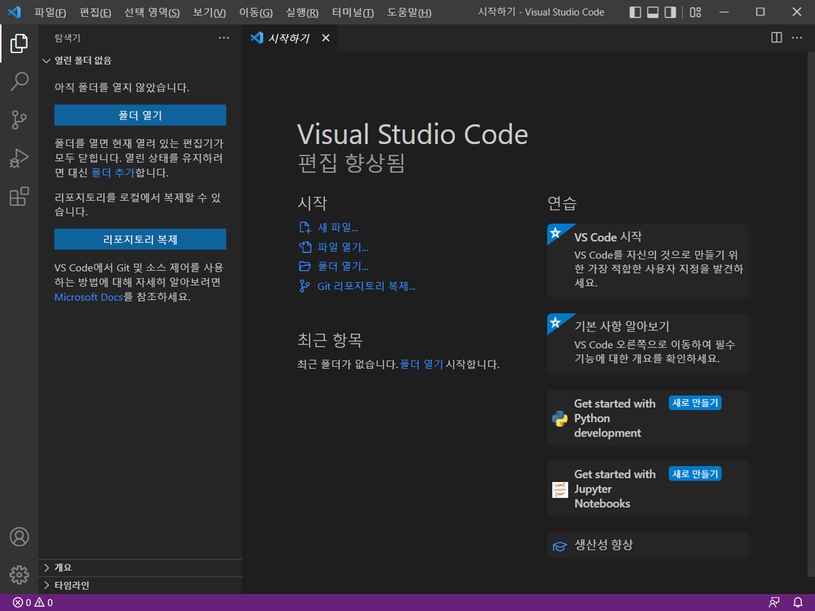Click the 최근 항목 heading
The width and height of the screenshot is (815, 611).
(330, 340)
